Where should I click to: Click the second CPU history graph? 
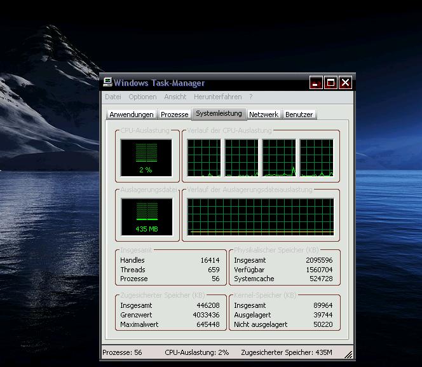click(242, 158)
